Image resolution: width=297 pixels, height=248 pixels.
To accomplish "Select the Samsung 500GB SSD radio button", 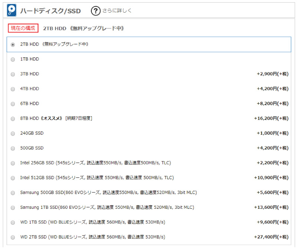I will [13, 193].
